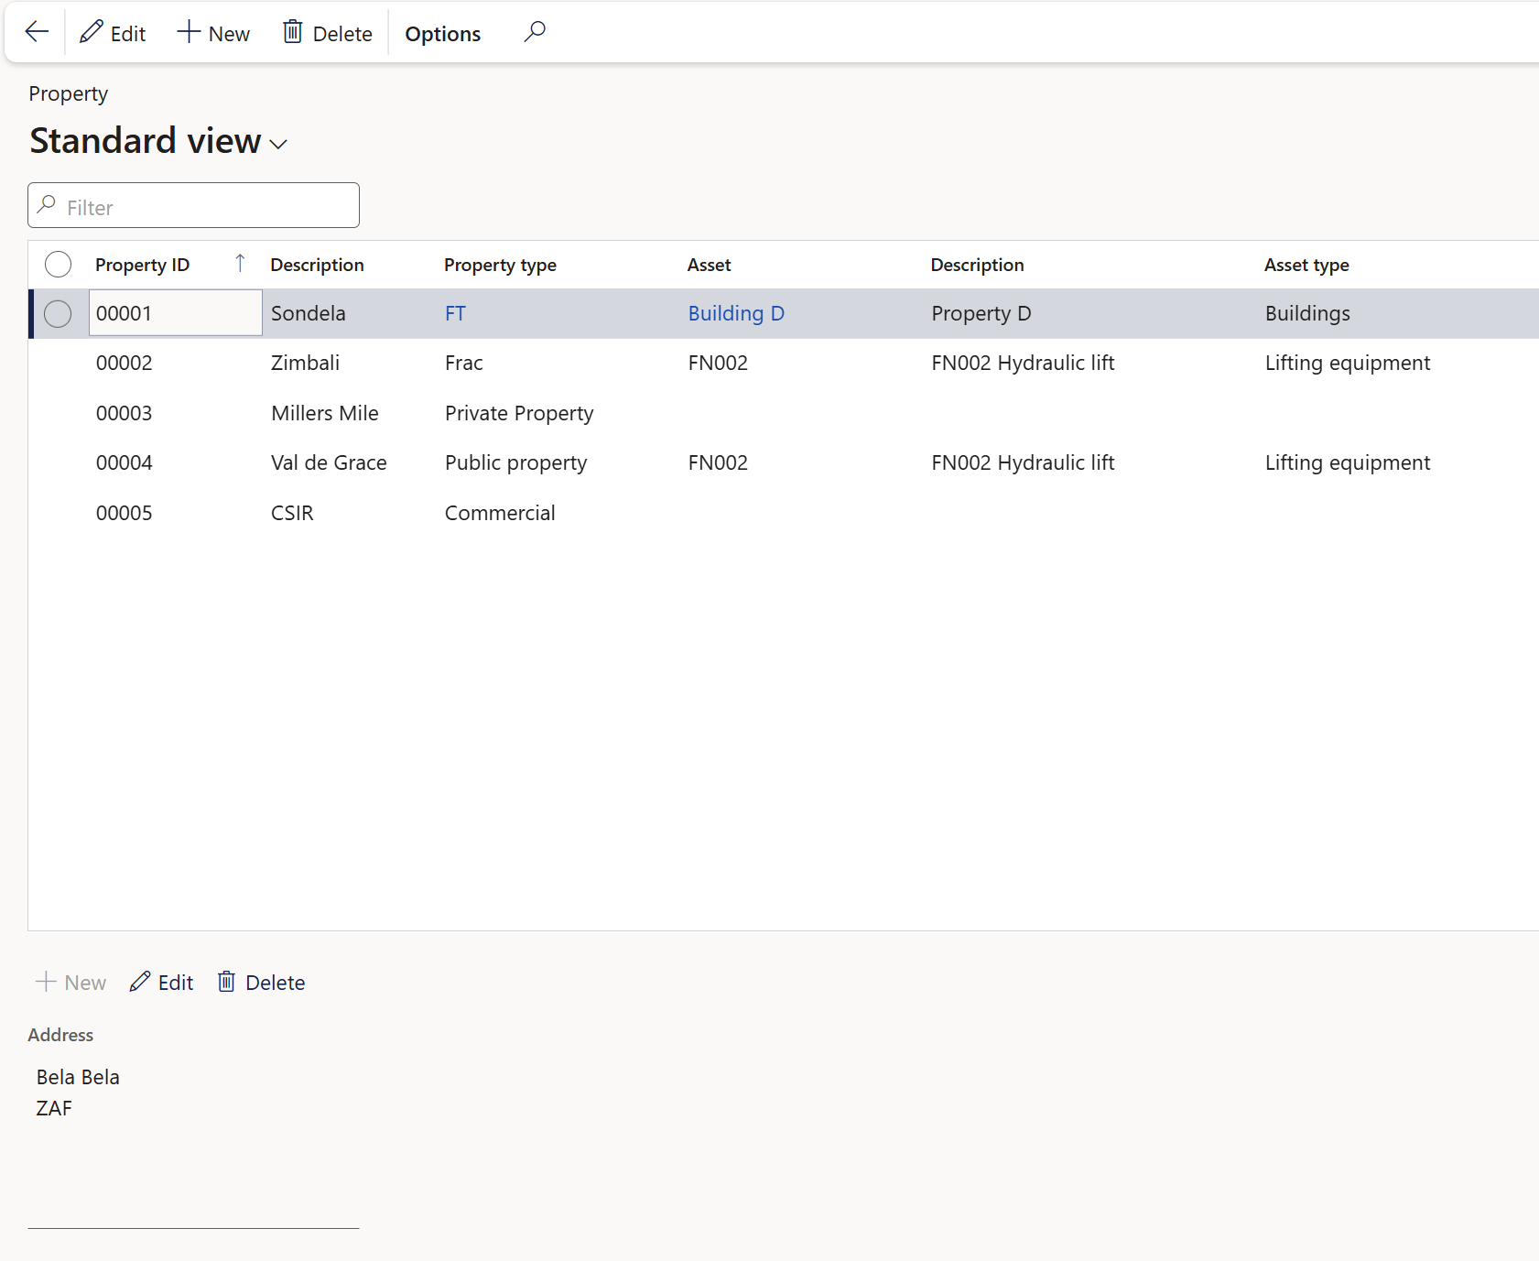Click the Val de Grace cell
The width and height of the screenshot is (1539, 1261).
329,462
